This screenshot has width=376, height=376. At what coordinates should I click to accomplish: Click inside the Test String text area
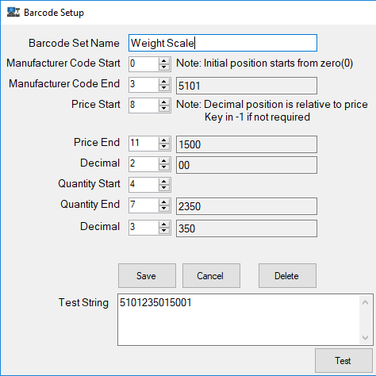(x=239, y=320)
